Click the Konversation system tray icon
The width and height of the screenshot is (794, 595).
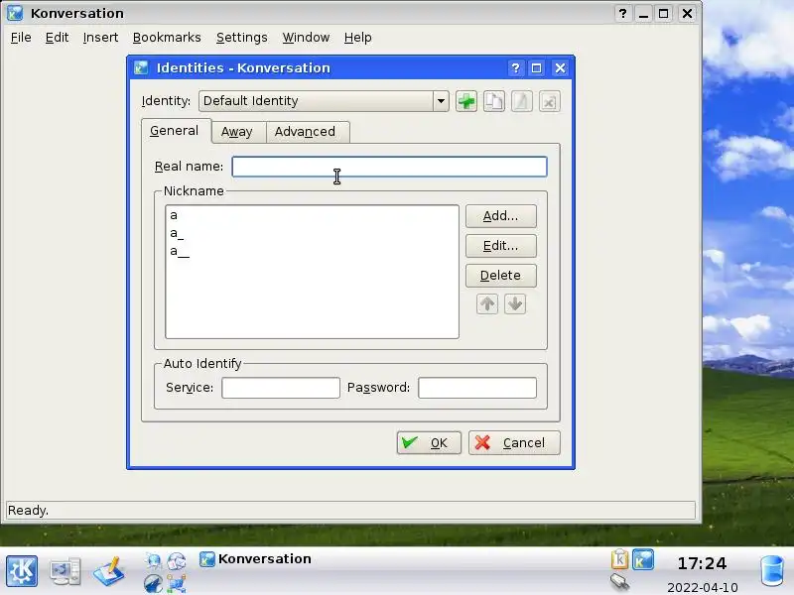click(643, 559)
